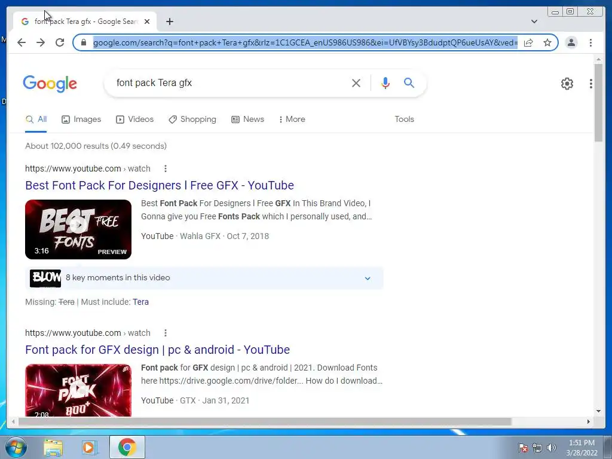Open options for second youtube.com result
Image resolution: width=612 pixels, height=459 pixels.
pos(166,333)
